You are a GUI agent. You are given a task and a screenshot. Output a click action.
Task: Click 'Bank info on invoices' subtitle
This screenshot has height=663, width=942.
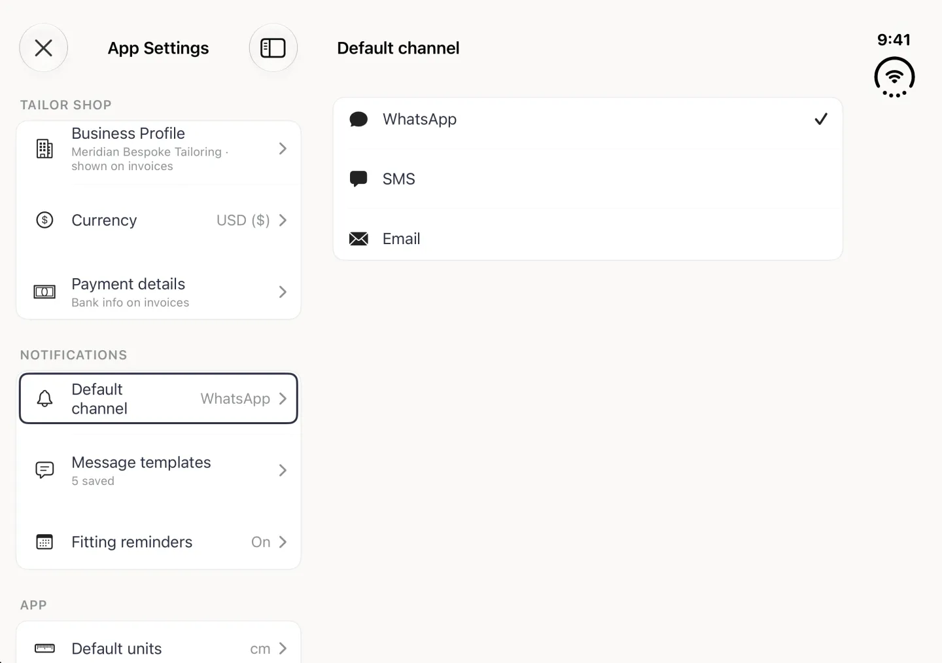[130, 302]
